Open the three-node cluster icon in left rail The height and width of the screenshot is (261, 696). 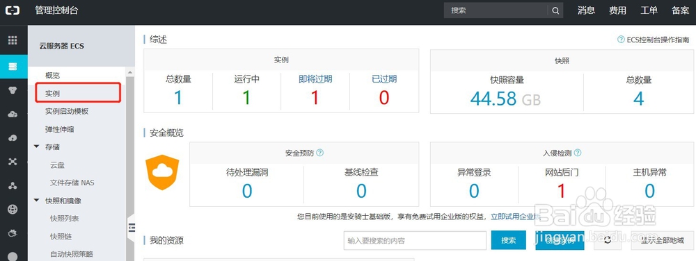(x=13, y=186)
